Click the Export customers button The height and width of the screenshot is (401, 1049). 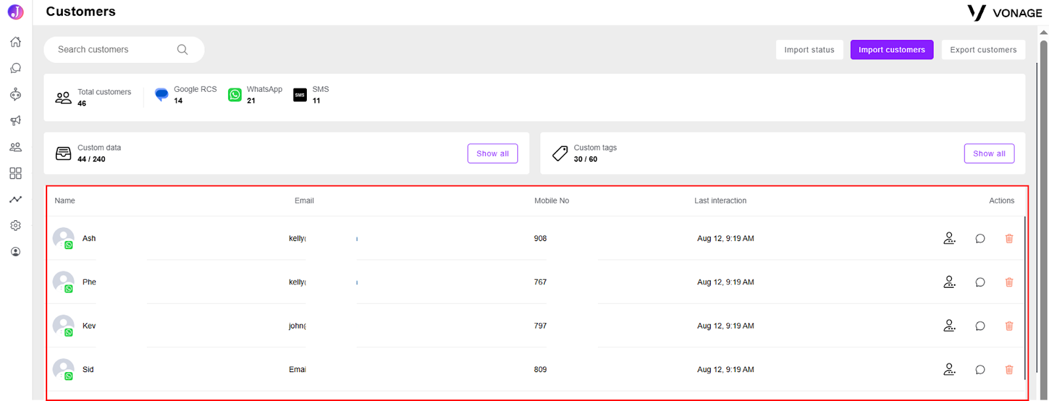[x=983, y=50]
